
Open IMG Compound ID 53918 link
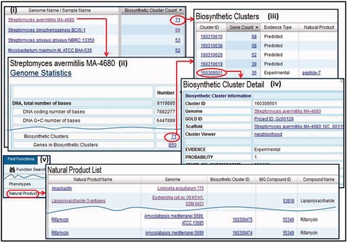tap(288, 201)
